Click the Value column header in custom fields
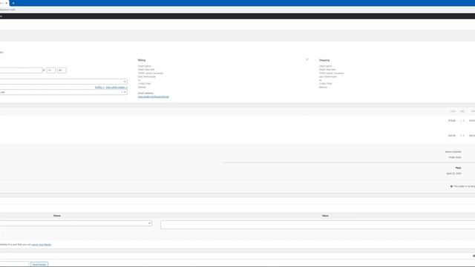 [325, 216]
